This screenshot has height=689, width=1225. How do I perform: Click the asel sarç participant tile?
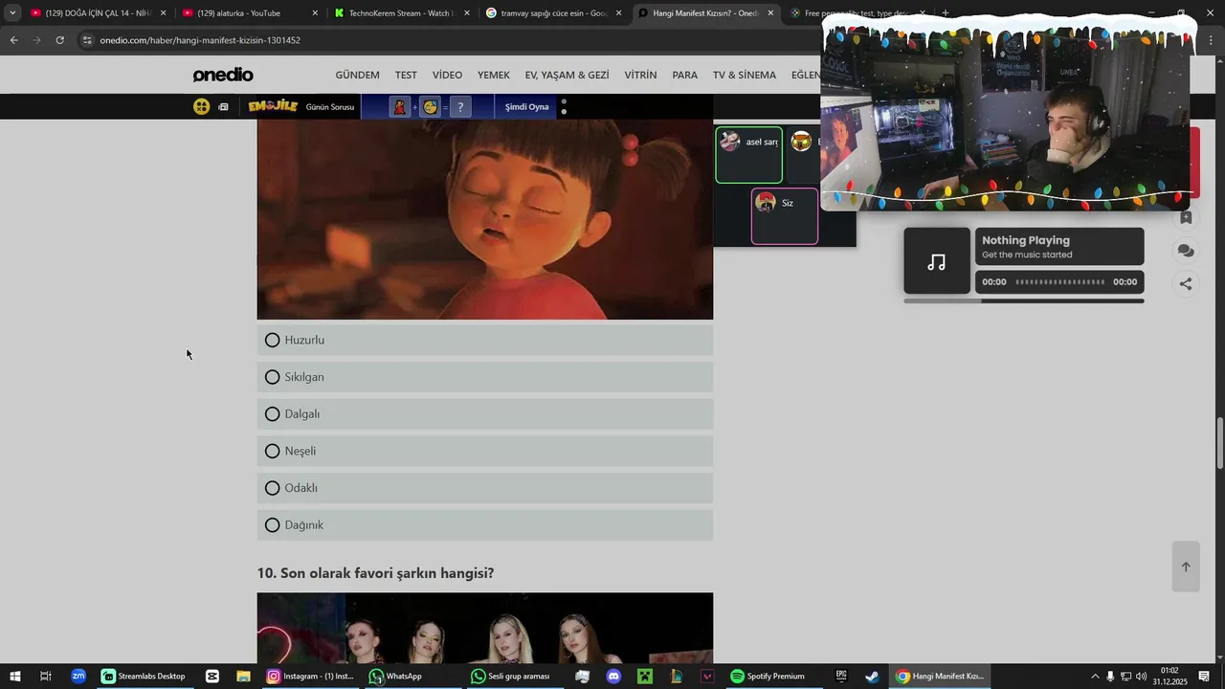pyautogui.click(x=748, y=155)
